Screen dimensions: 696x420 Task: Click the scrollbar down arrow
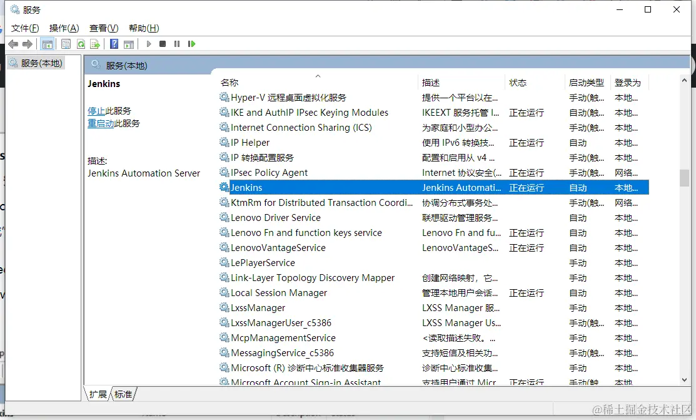(685, 380)
